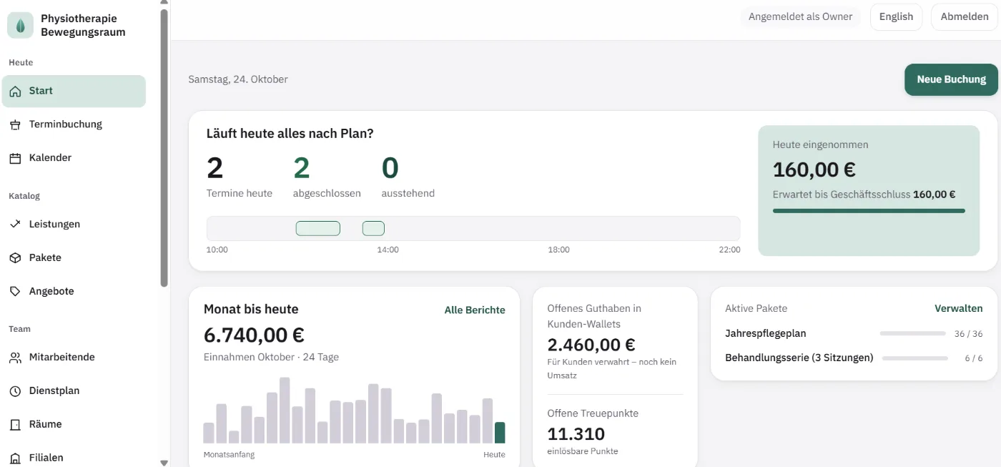Click the Jahrespflegeplan progress bar
This screenshot has height=467, width=1001.
tap(912, 333)
